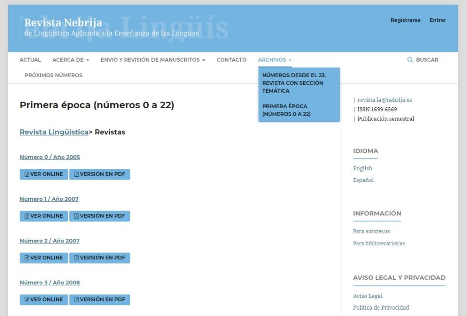Viewport: 467px width, 316px height.
Task: Download PDF version of Número 1 / Año 2007
Action: 100,216
